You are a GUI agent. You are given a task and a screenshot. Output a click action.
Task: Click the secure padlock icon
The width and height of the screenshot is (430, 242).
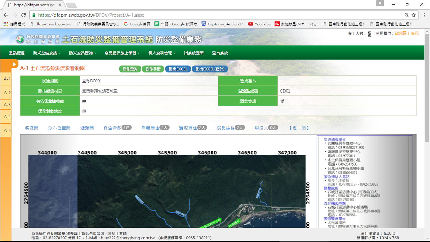click(x=34, y=15)
